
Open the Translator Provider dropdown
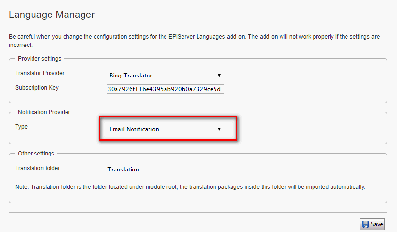coord(165,76)
